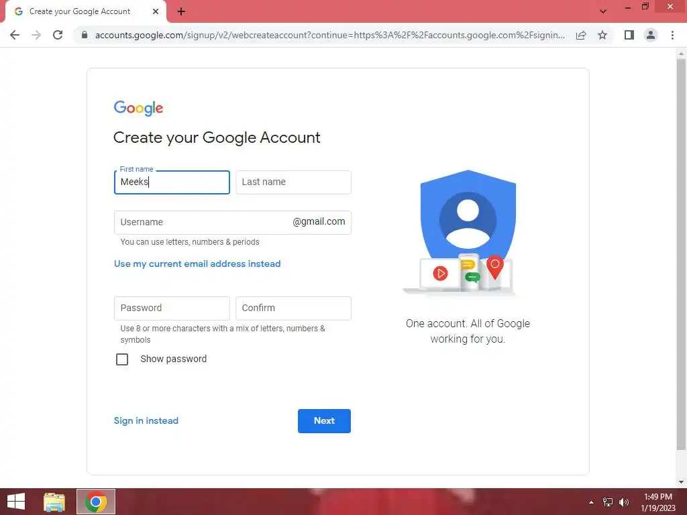Click the Confirm password field
The height and width of the screenshot is (515, 687).
[x=293, y=308]
